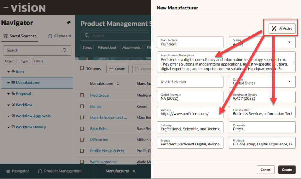
Task: Close the Manufacturer tab with X icon
Action: pos(134,171)
